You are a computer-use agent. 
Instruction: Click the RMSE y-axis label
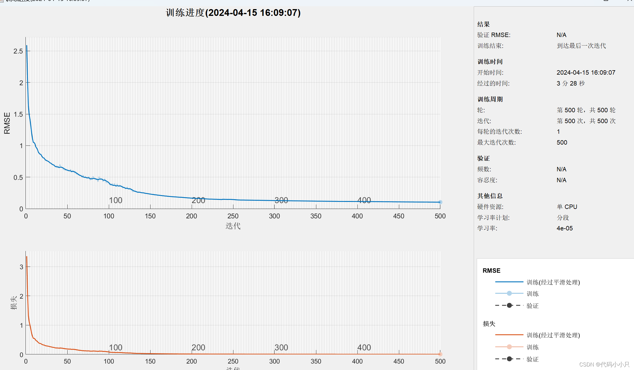(x=7, y=123)
